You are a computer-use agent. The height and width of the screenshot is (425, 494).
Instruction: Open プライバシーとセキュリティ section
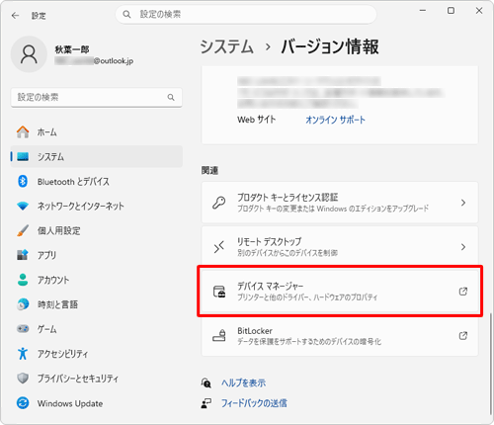pyautogui.click(x=96, y=379)
